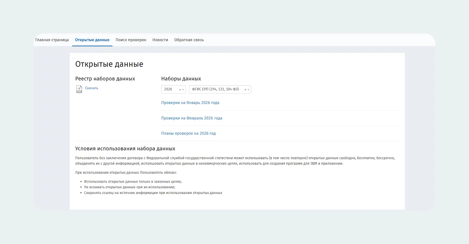Expand the ФГИС ЕРП dropdown arrow
This screenshot has height=244, width=469.
[x=249, y=90]
